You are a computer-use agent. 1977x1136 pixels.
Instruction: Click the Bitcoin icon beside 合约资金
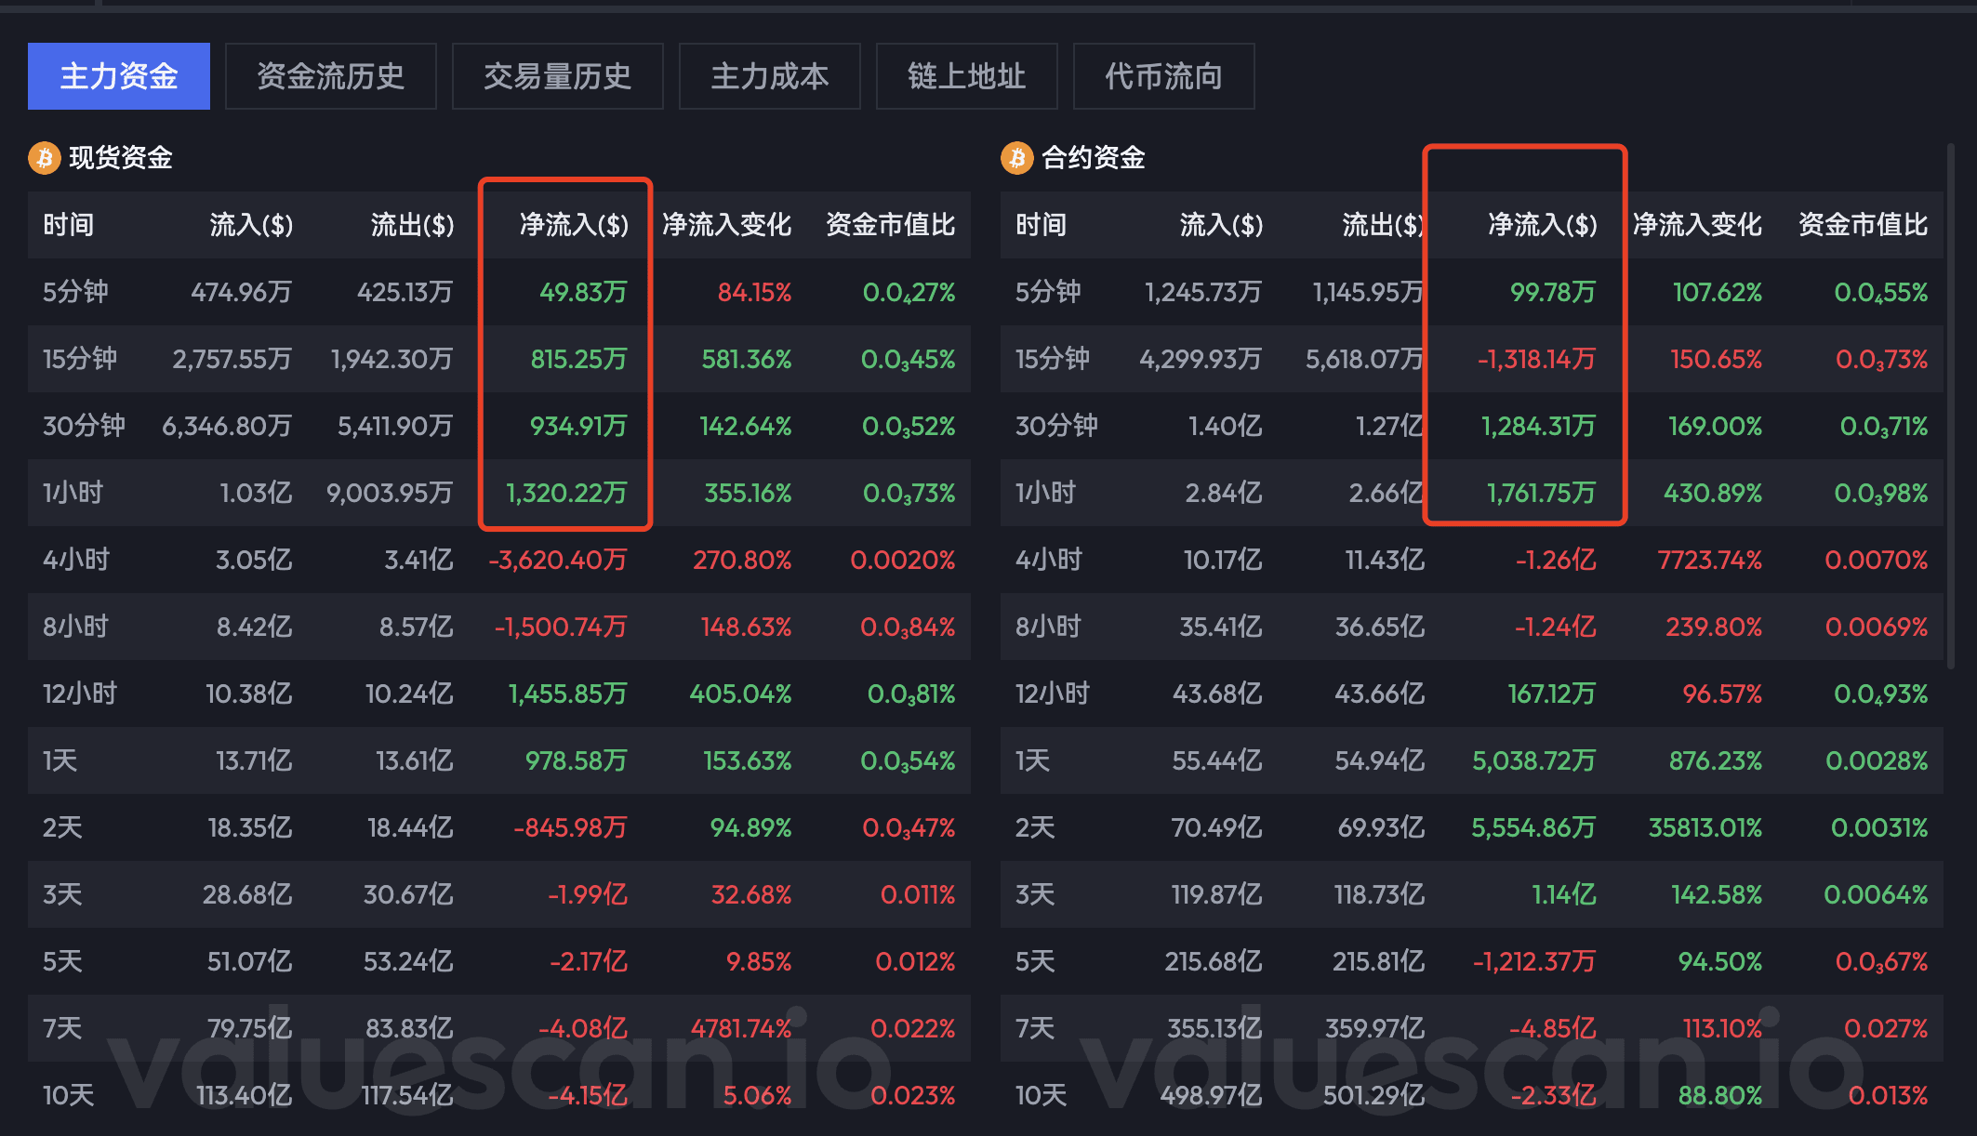coord(1016,158)
